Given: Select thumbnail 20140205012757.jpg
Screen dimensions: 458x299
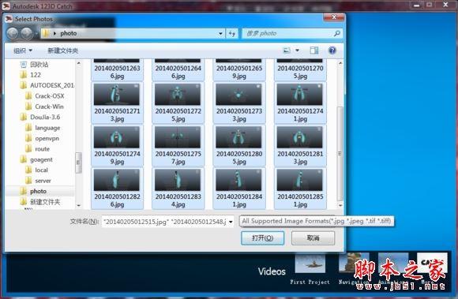Looking at the screenshot, I should [x=178, y=137].
